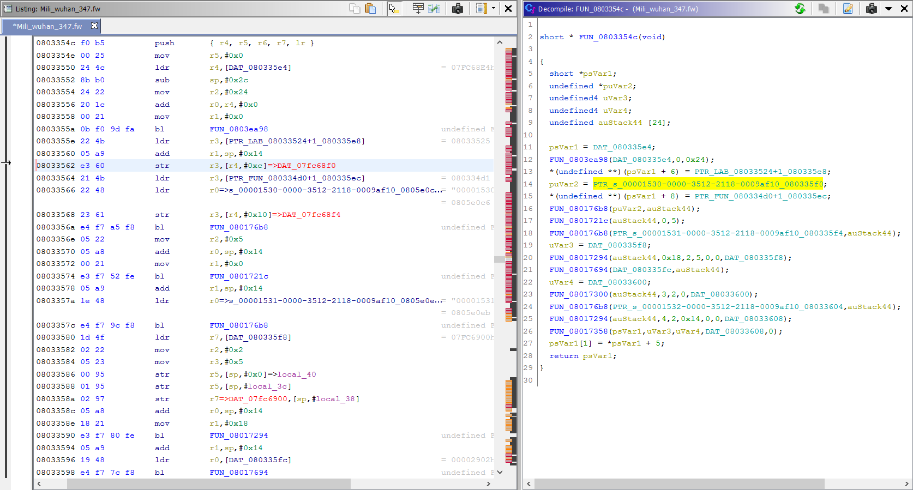Image resolution: width=913 pixels, height=490 pixels.
Task: Re-decompile the function with green refresh icon
Action: (800, 8)
